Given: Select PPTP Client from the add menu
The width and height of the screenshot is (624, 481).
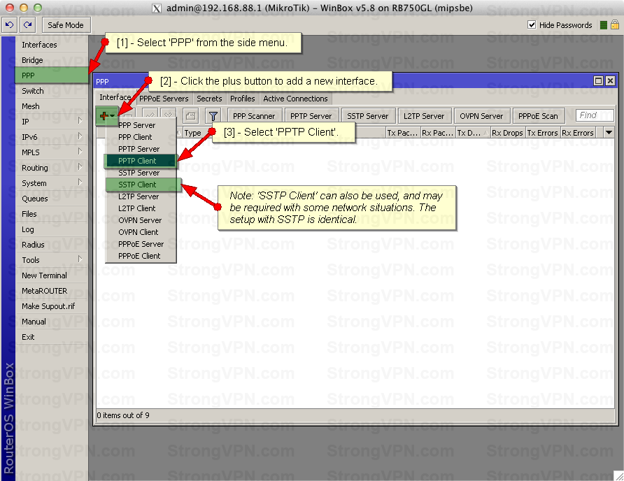Looking at the screenshot, I should pyautogui.click(x=137, y=161).
